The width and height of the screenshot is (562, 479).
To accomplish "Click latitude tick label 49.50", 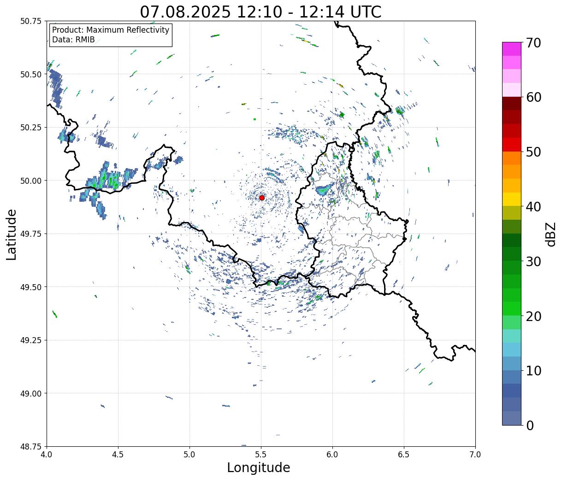I will 30,287.
